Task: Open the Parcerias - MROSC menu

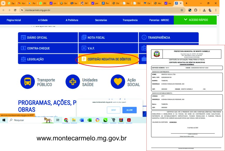Action: 159,20
